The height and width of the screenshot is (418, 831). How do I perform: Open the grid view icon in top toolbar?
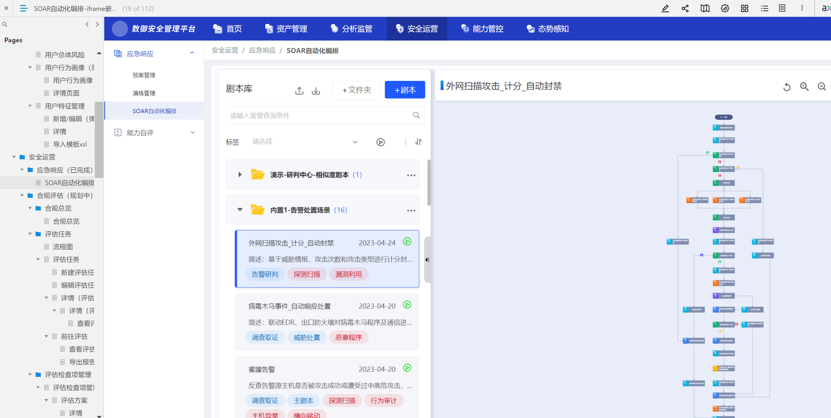[x=745, y=8]
